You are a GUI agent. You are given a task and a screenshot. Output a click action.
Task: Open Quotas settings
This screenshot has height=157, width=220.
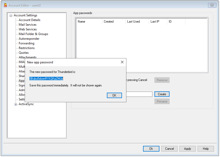pyautogui.click(x=23, y=52)
